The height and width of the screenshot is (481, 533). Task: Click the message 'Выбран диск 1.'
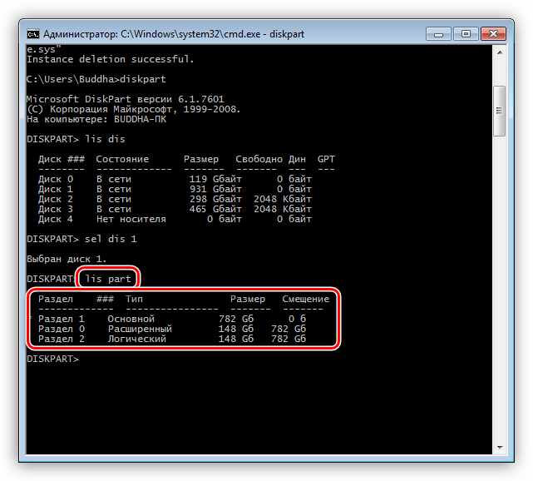(67, 259)
